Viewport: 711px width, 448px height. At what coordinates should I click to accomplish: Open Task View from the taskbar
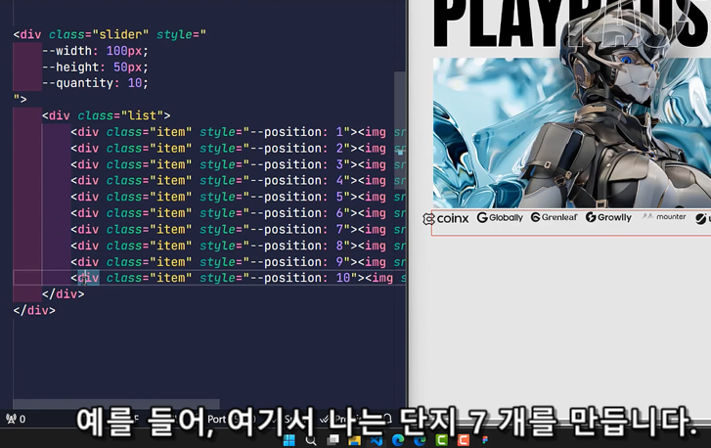pyautogui.click(x=333, y=440)
